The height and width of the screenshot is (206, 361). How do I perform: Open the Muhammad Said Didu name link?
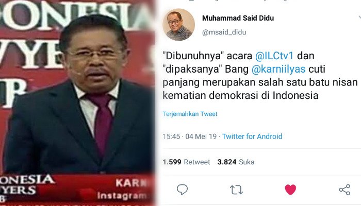tap(238, 18)
